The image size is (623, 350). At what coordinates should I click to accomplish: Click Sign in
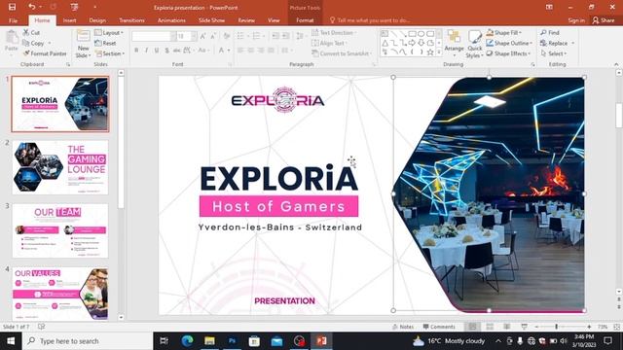coord(576,20)
